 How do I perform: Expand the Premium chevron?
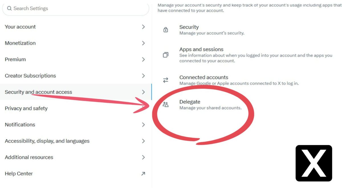[x=143, y=59]
